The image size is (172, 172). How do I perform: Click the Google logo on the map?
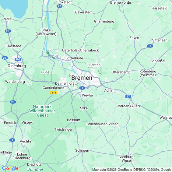coord(10,168)
